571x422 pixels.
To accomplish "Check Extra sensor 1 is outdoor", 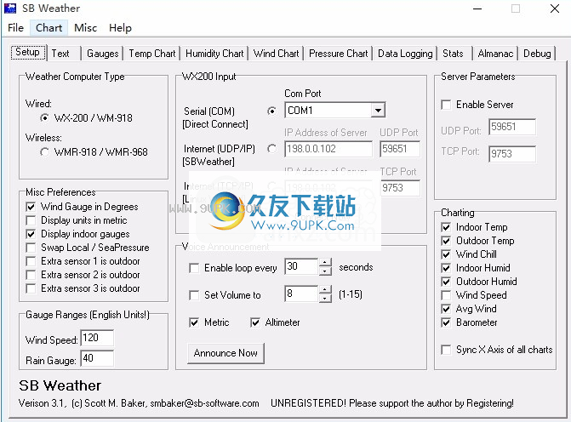I will point(31,261).
